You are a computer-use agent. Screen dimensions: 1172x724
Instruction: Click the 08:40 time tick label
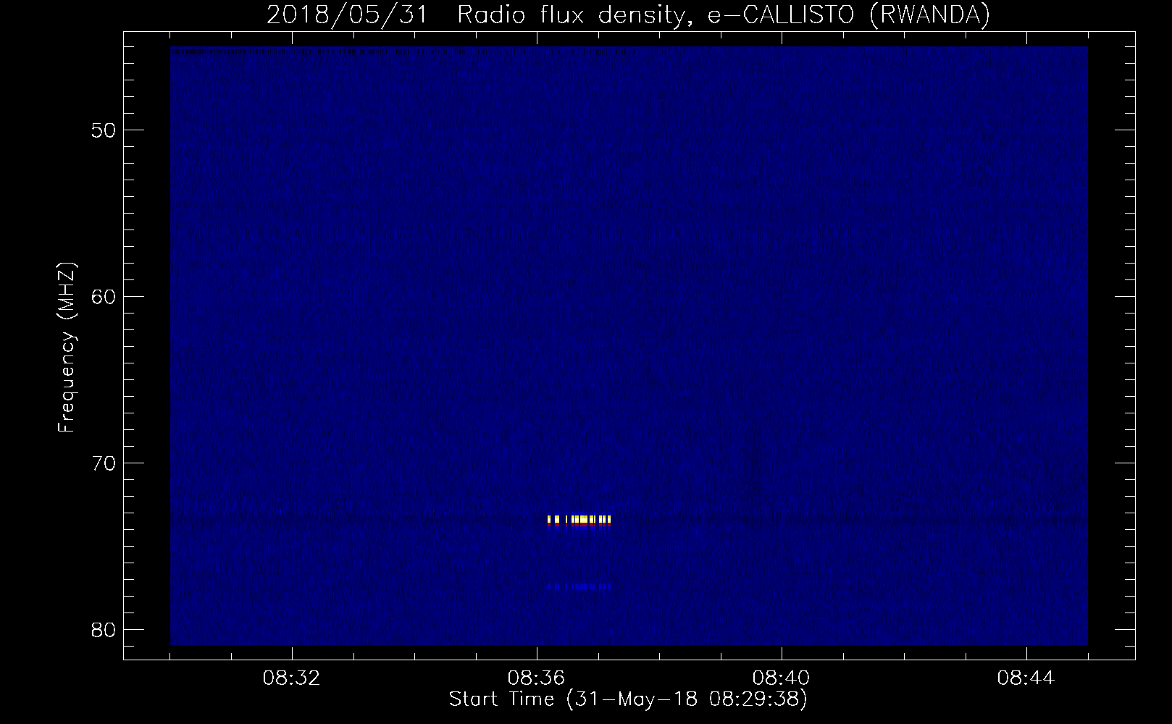click(x=782, y=678)
